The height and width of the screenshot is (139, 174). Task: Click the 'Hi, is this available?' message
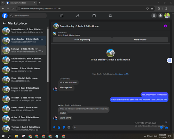coord(69,82)
